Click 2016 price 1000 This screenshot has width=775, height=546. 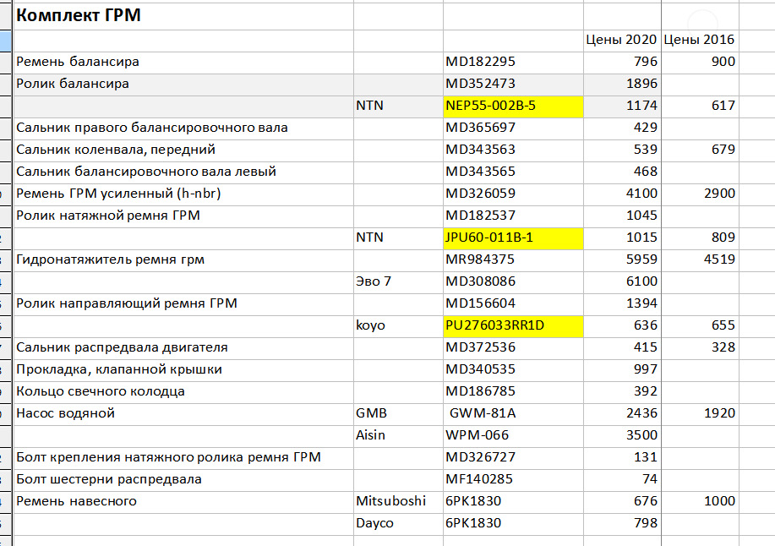click(700, 503)
